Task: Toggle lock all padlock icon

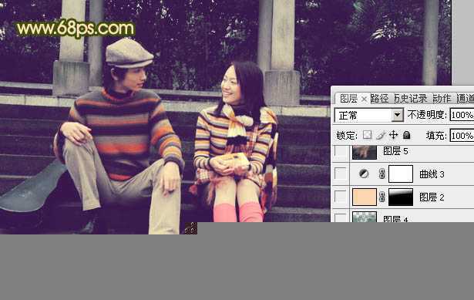Action: pyautogui.click(x=407, y=135)
